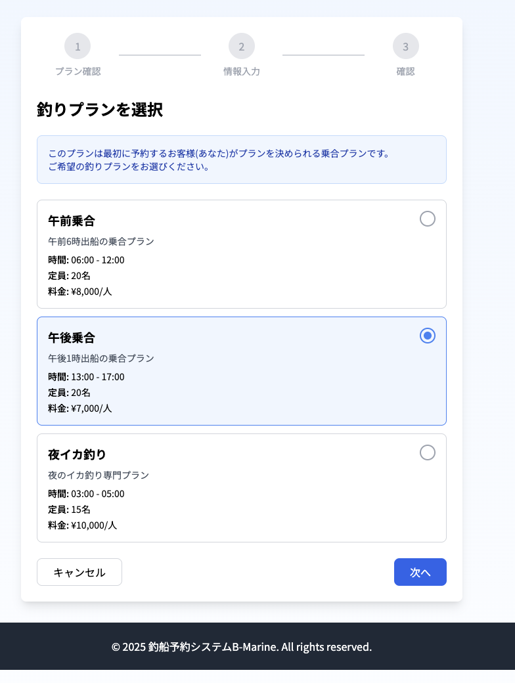Select the afternoon plan card 午後乗合
The width and height of the screenshot is (515, 683).
click(x=242, y=371)
